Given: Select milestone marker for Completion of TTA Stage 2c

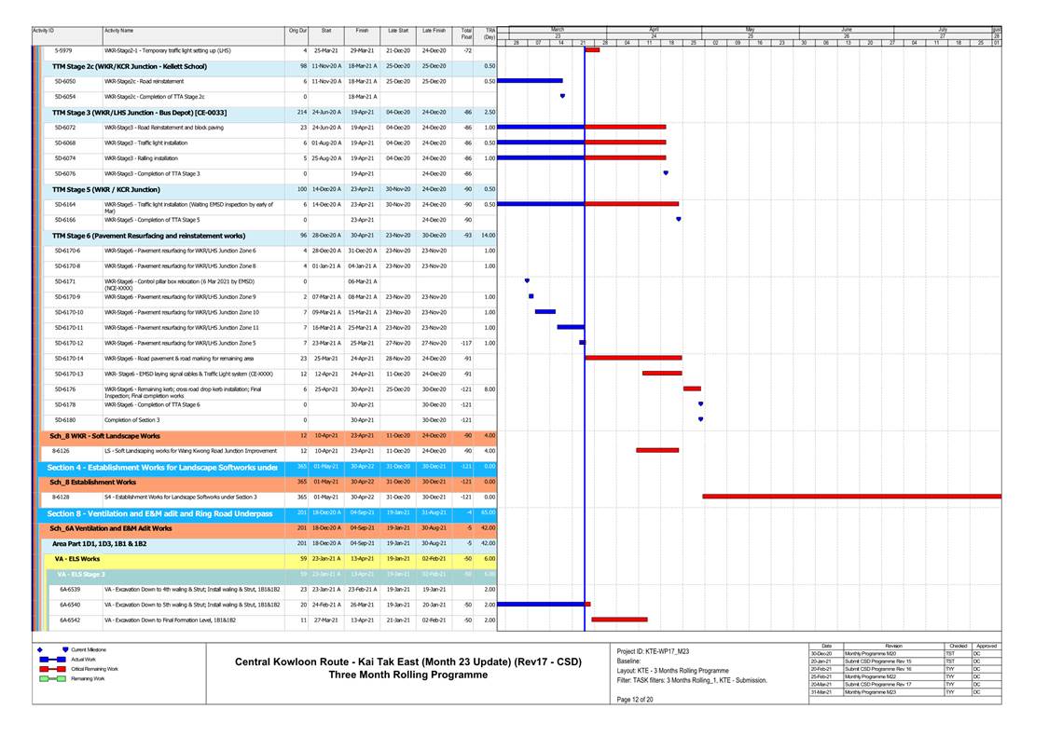Looking at the screenshot, I should point(562,96).
